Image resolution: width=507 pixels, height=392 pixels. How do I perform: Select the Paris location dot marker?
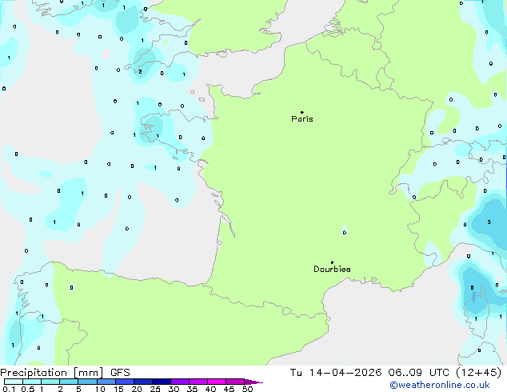point(302,112)
